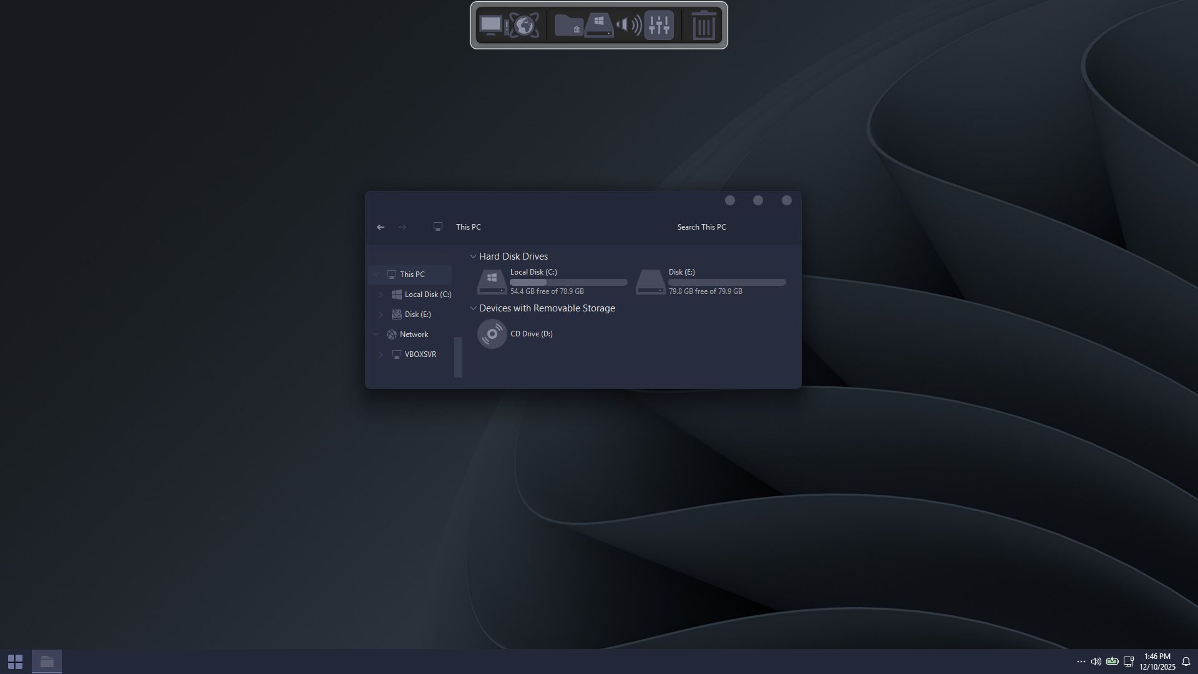The image size is (1198, 674).
Task: Click the Search This PC field
Action: pos(701,227)
